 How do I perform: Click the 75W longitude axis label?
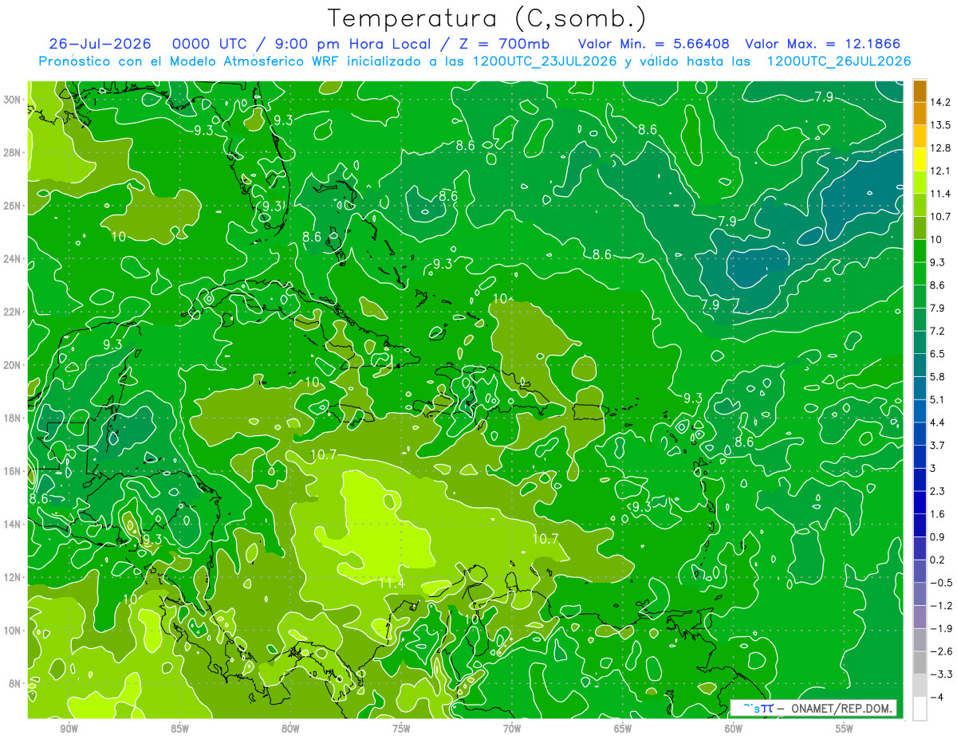[401, 729]
